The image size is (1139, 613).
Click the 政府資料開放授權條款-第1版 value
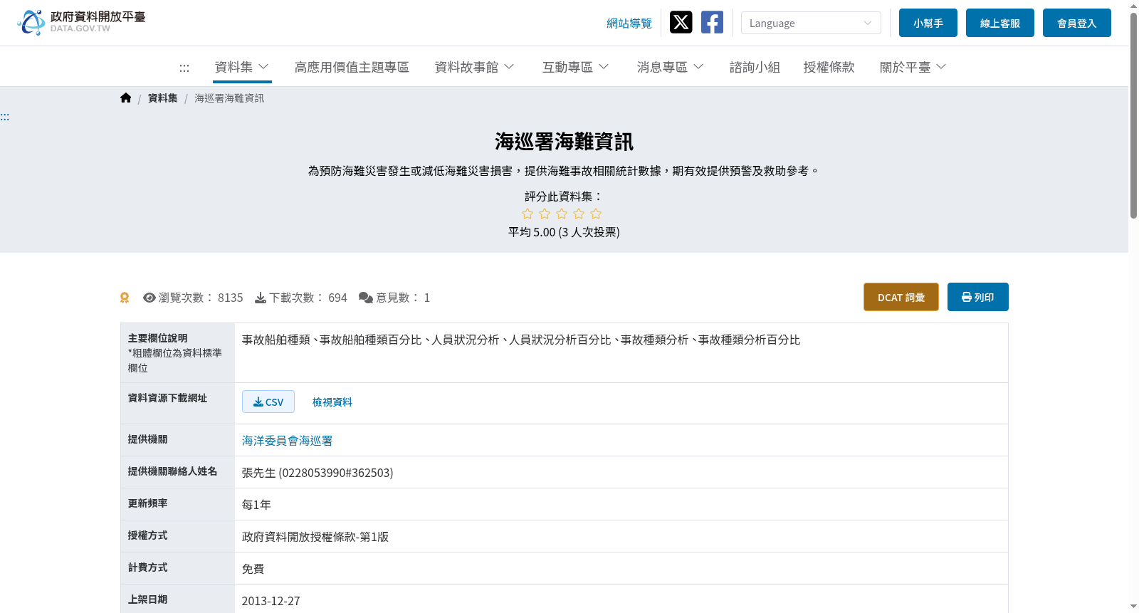pyautogui.click(x=315, y=537)
